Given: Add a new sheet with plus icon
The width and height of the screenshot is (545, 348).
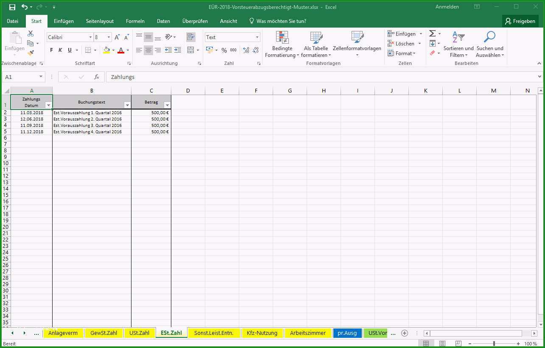Looking at the screenshot, I should point(405,333).
